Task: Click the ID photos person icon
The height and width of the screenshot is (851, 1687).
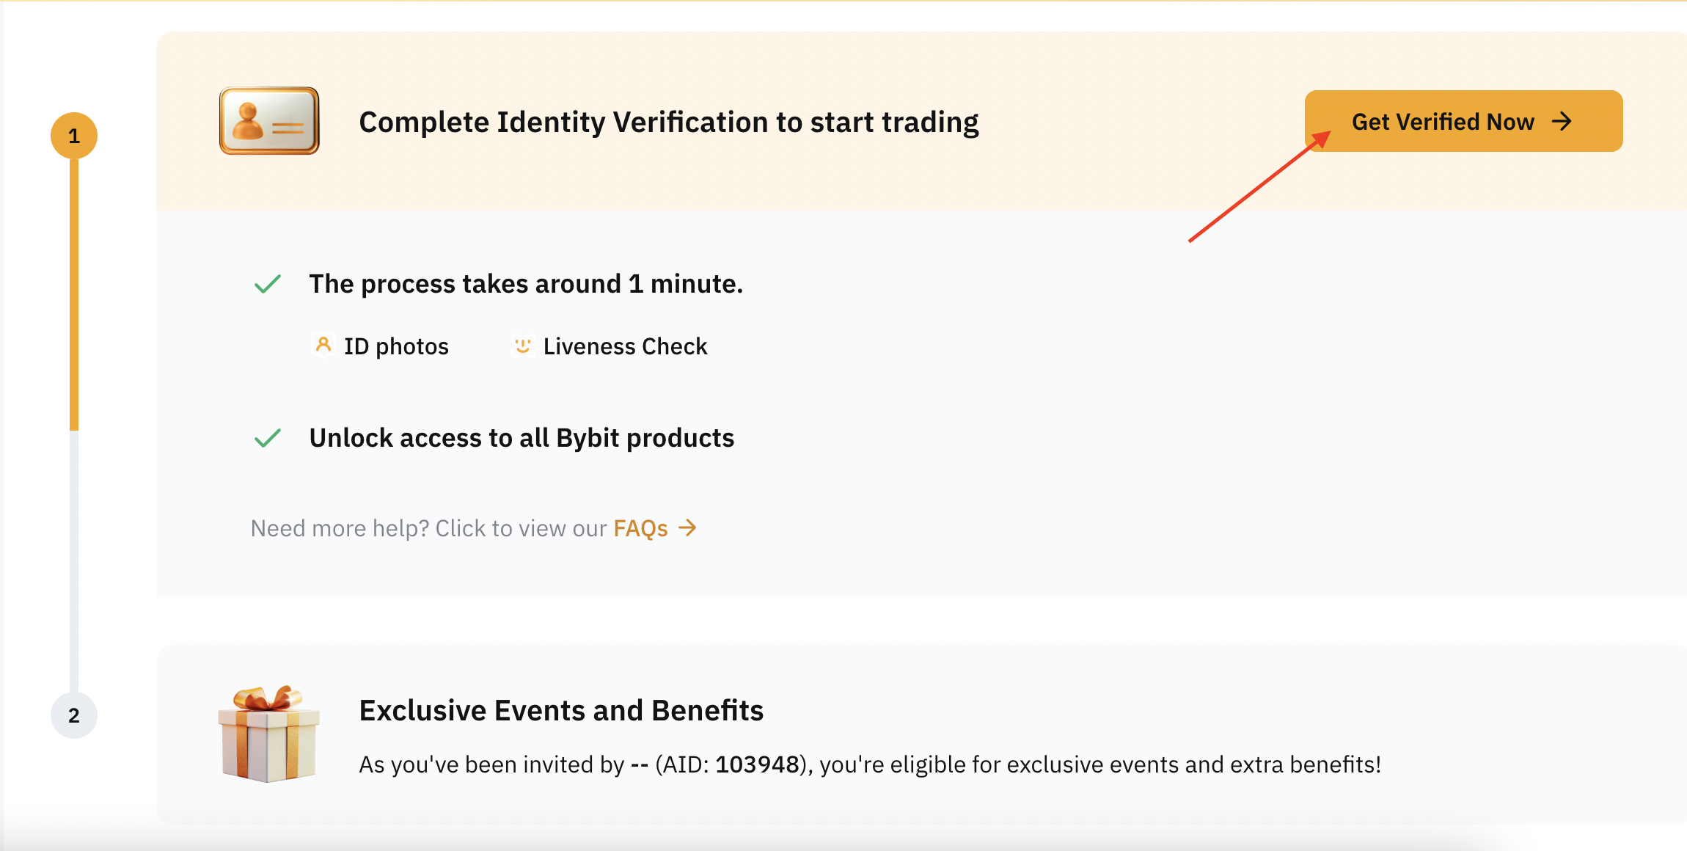Action: pyautogui.click(x=323, y=345)
